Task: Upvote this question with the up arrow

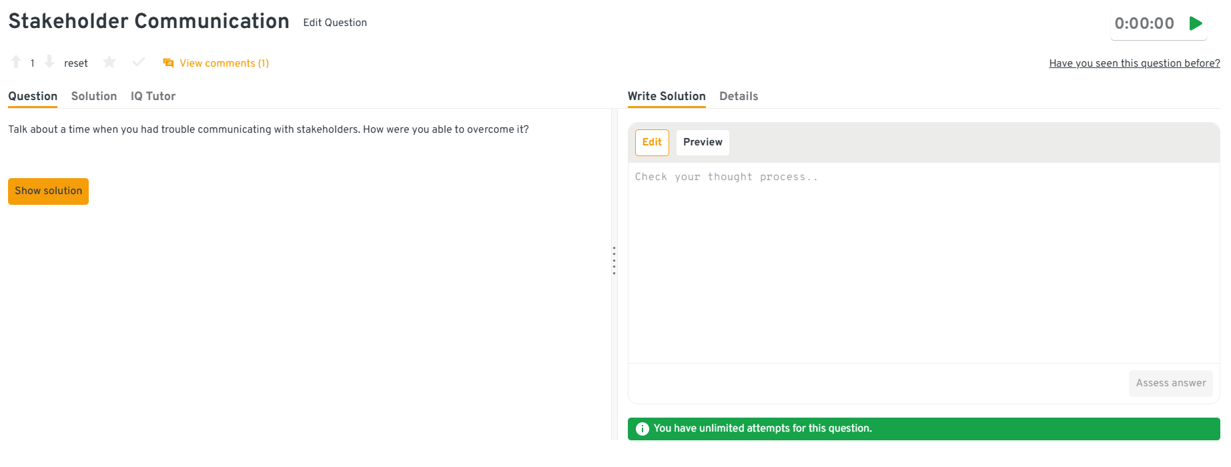Action: (16, 62)
